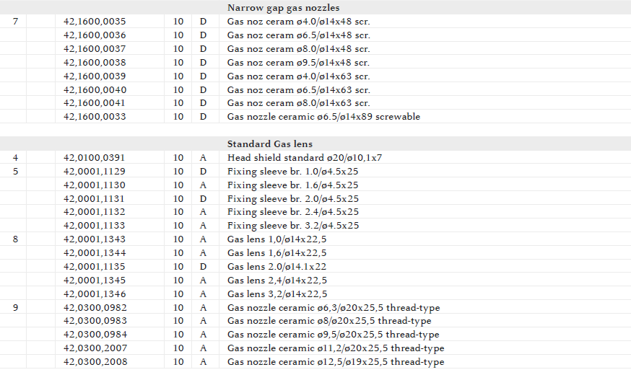Click Gas lens 1,0/ø14x22,5 description
Viewport: 631px width, 375px height.
[277, 239]
